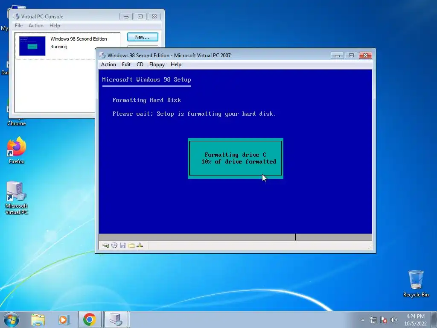Click 'Formatting Hard Disk' text in VM screen
Image resolution: width=437 pixels, height=328 pixels.
tap(147, 100)
